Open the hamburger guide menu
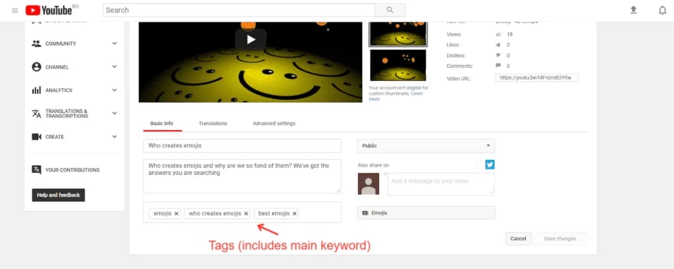 [14, 11]
